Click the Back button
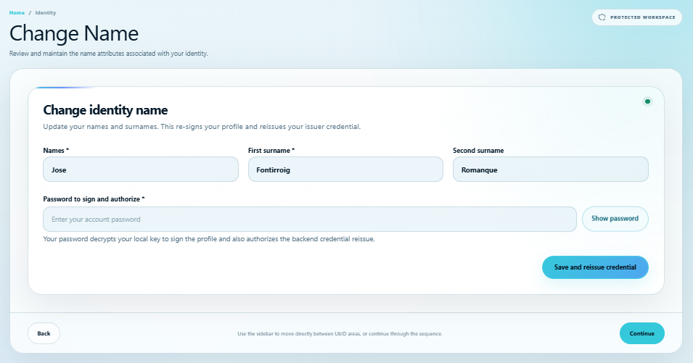 44,333
